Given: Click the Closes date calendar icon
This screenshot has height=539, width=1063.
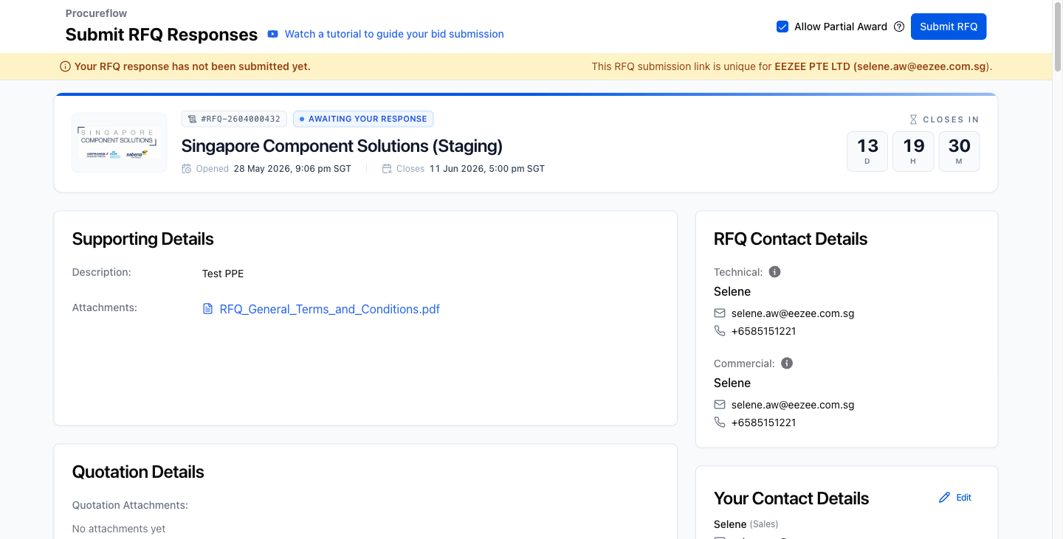Looking at the screenshot, I should click(387, 169).
